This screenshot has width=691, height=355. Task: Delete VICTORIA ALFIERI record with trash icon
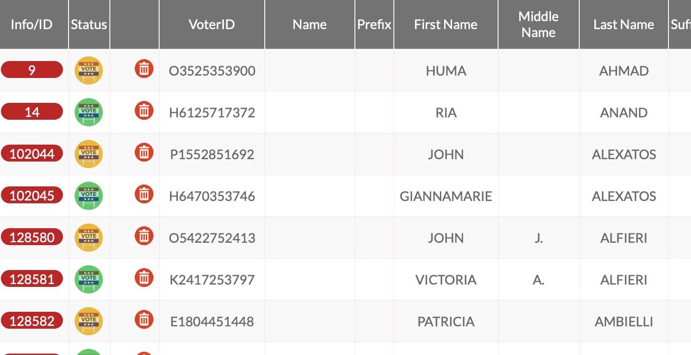pyautogui.click(x=144, y=278)
